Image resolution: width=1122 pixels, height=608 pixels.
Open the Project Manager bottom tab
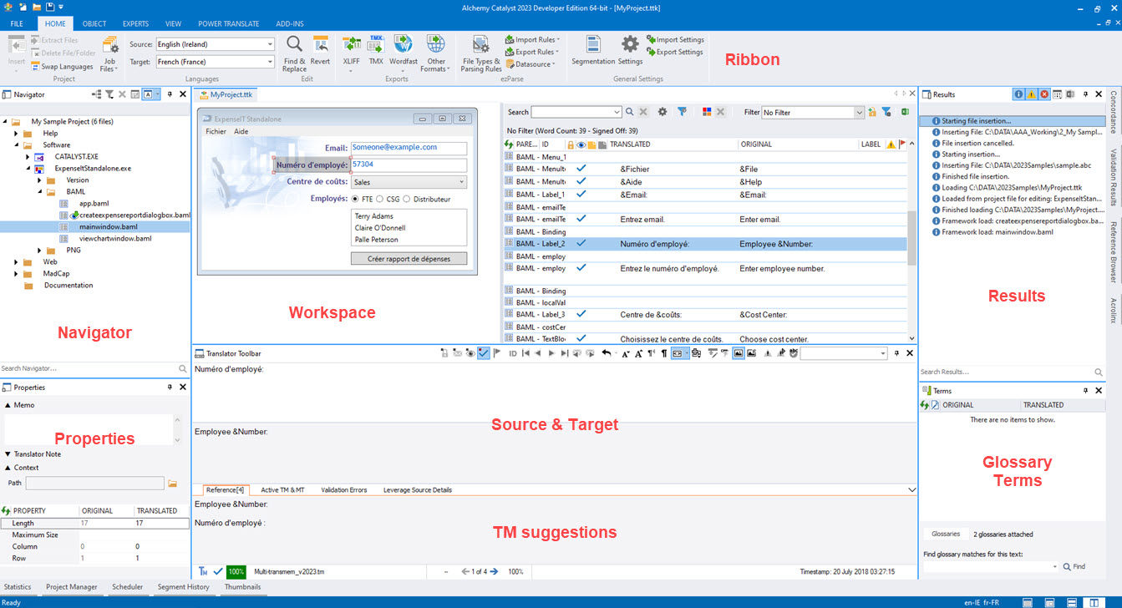pos(72,587)
